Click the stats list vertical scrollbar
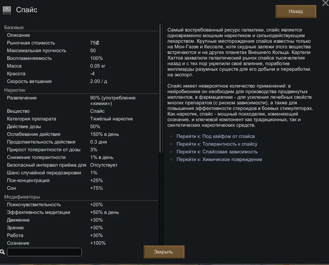Screen dimensions: 329x265 (161, 88)
